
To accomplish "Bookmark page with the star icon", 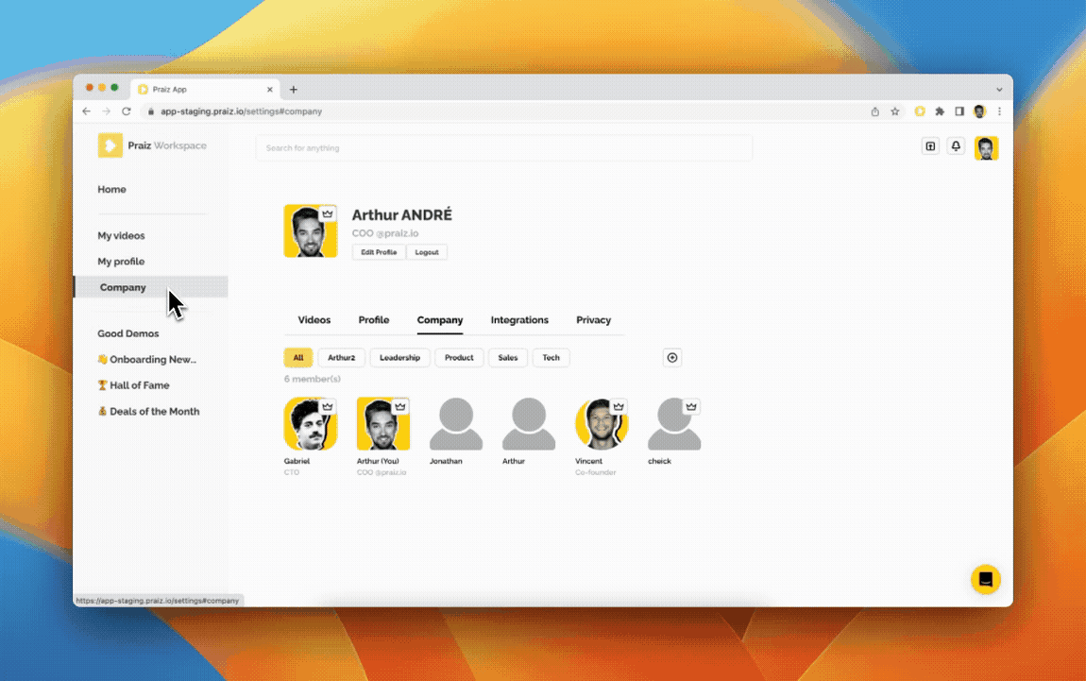I will [x=895, y=111].
